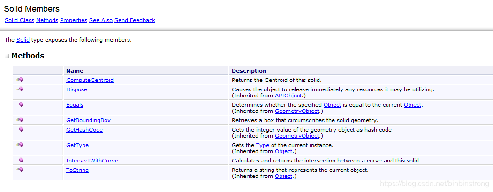Click the method icon beside ComputeCentroid

click(20, 80)
